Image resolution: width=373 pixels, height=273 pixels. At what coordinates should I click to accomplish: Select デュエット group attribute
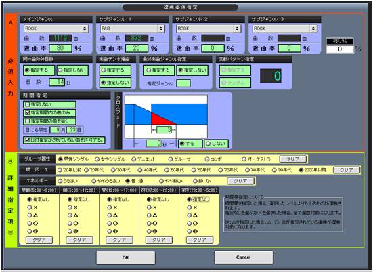tap(144, 159)
